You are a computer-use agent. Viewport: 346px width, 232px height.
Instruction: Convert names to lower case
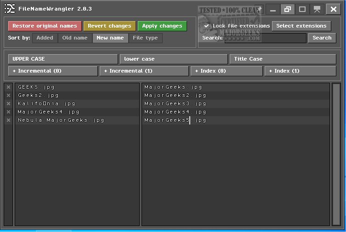point(173,59)
